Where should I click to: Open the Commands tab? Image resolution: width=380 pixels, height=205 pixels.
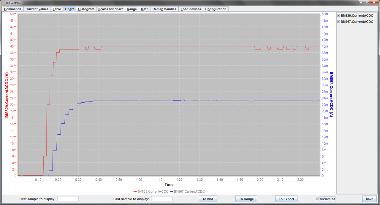12,9
